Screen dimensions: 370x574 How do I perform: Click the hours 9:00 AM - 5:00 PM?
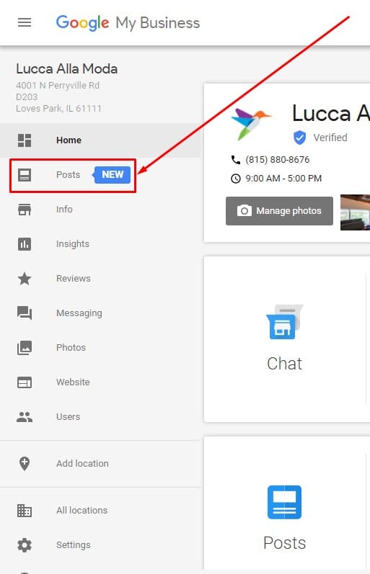point(283,179)
